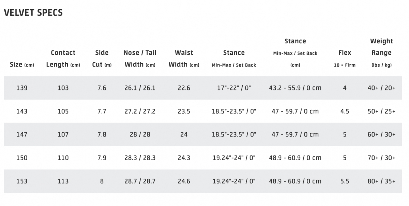Select the 143 size cell

click(22, 111)
